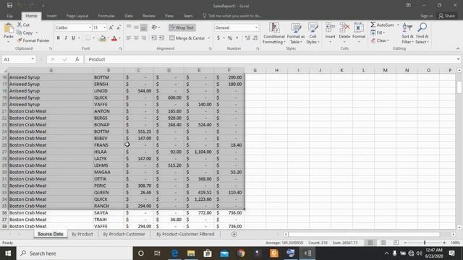Image resolution: width=463 pixels, height=260 pixels.
Task: Open the font size dropdown
Action: [x=104, y=27]
